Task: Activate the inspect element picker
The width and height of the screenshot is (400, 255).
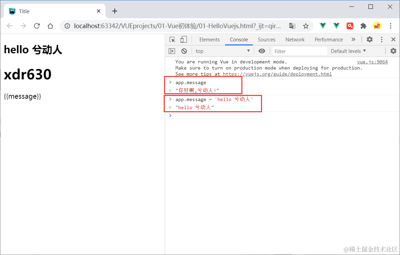Action: (x=172, y=40)
